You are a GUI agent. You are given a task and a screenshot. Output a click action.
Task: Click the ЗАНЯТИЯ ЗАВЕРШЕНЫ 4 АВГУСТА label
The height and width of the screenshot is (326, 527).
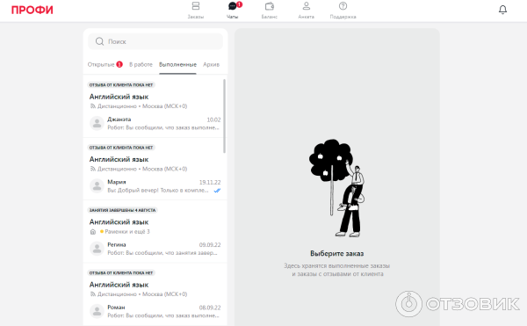point(122,210)
